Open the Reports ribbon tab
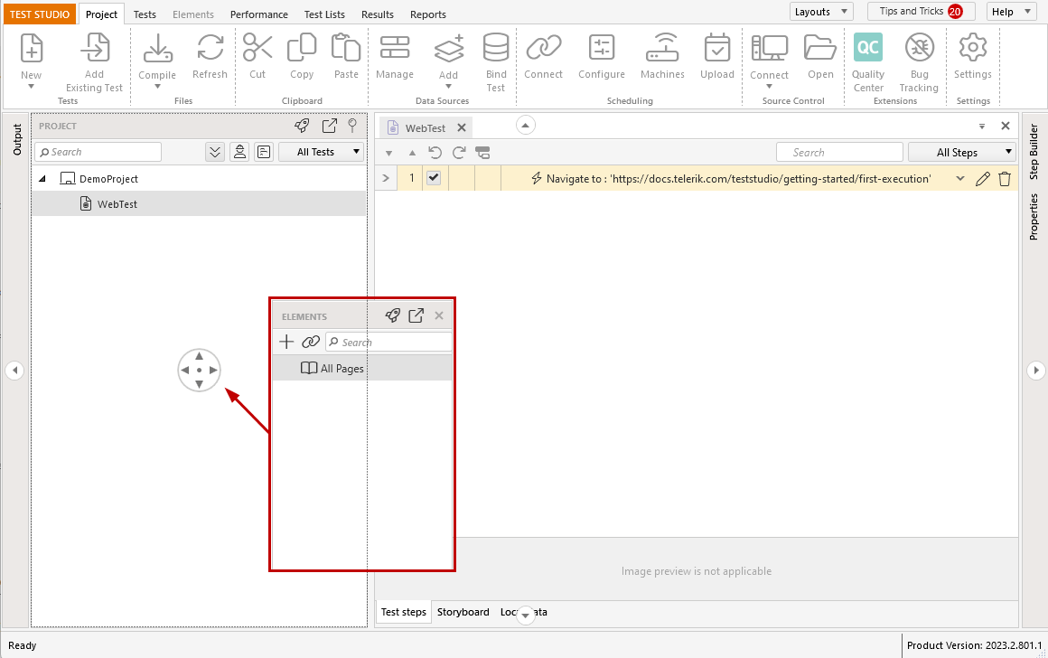Screen dimensions: 1048x658 pyautogui.click(x=427, y=14)
